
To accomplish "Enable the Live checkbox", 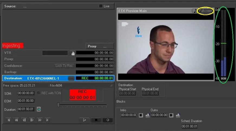I will [101, 6].
